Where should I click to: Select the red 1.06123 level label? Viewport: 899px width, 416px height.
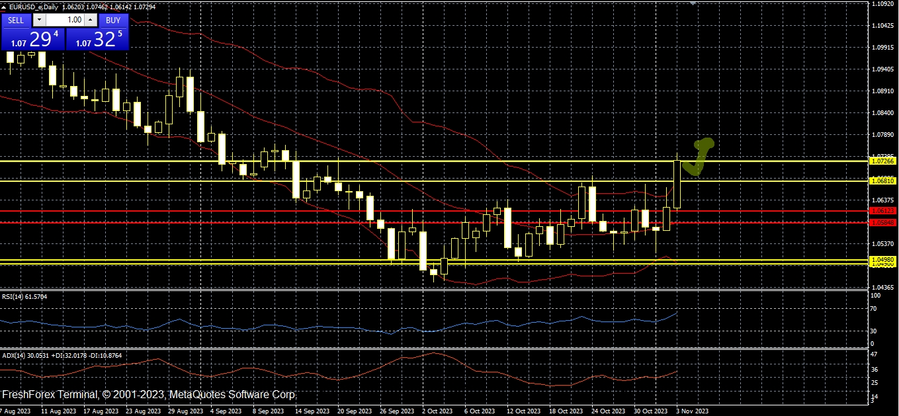883,210
